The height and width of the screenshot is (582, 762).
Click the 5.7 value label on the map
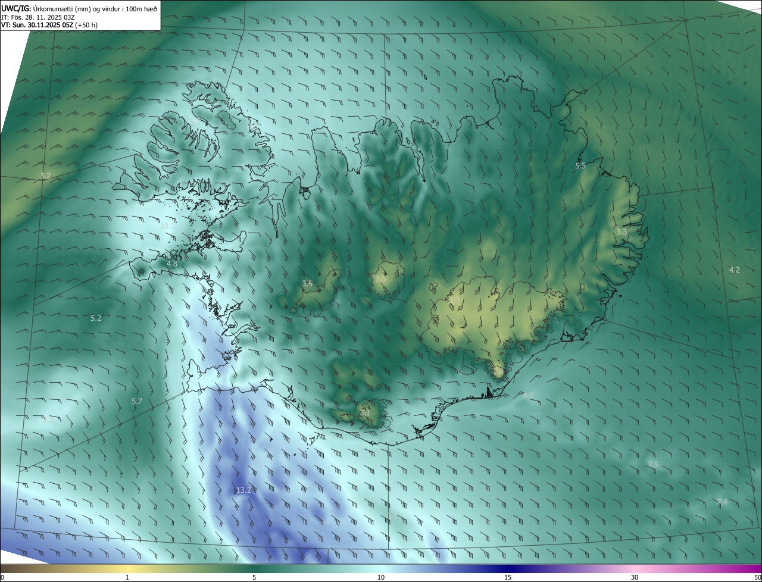(137, 402)
